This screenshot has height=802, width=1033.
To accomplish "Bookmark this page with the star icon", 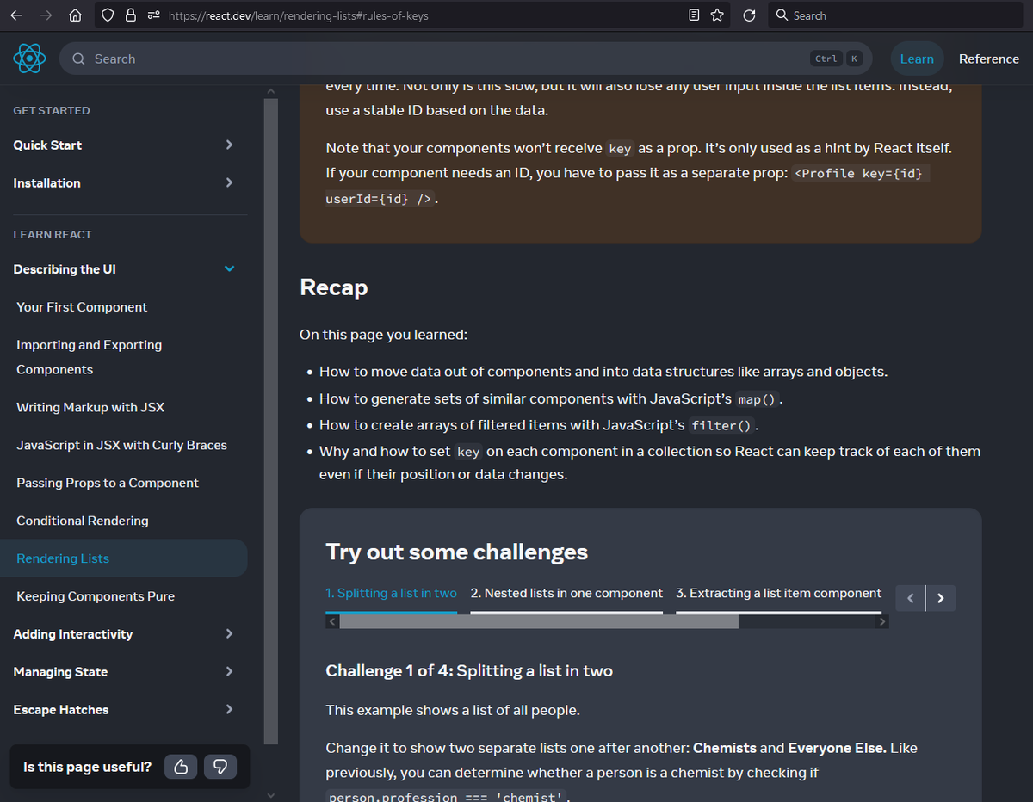I will (x=717, y=15).
